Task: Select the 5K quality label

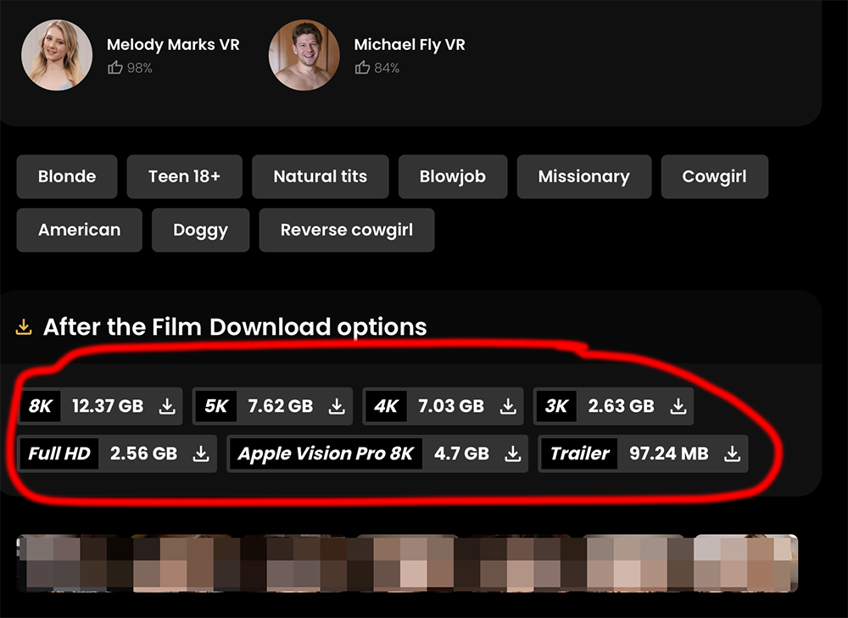Action: (x=215, y=406)
